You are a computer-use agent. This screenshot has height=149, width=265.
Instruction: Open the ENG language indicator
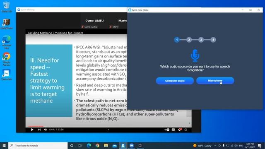(241, 146)
